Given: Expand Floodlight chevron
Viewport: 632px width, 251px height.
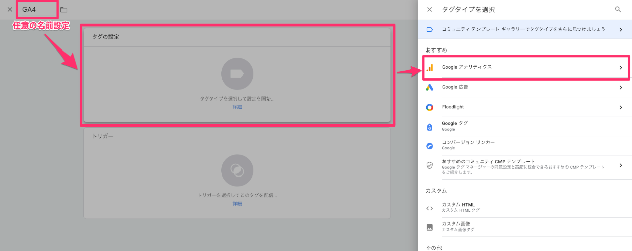Looking at the screenshot, I should pyautogui.click(x=620, y=107).
